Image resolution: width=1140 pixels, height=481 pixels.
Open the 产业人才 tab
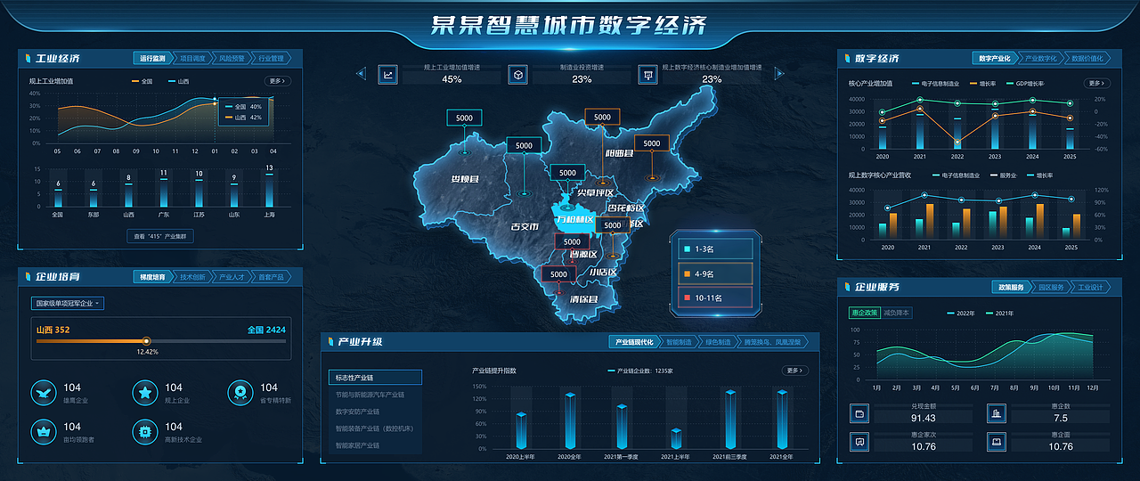(x=232, y=277)
